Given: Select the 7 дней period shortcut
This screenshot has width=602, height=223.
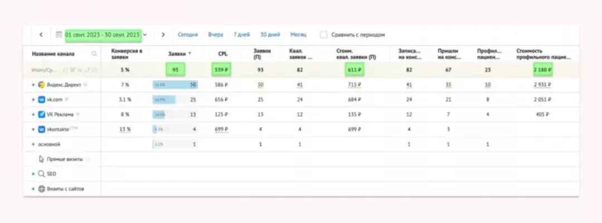Looking at the screenshot, I should (241, 35).
